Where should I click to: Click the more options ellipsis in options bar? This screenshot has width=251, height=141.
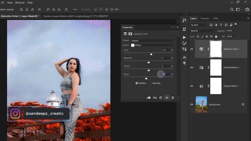coord(75,9)
